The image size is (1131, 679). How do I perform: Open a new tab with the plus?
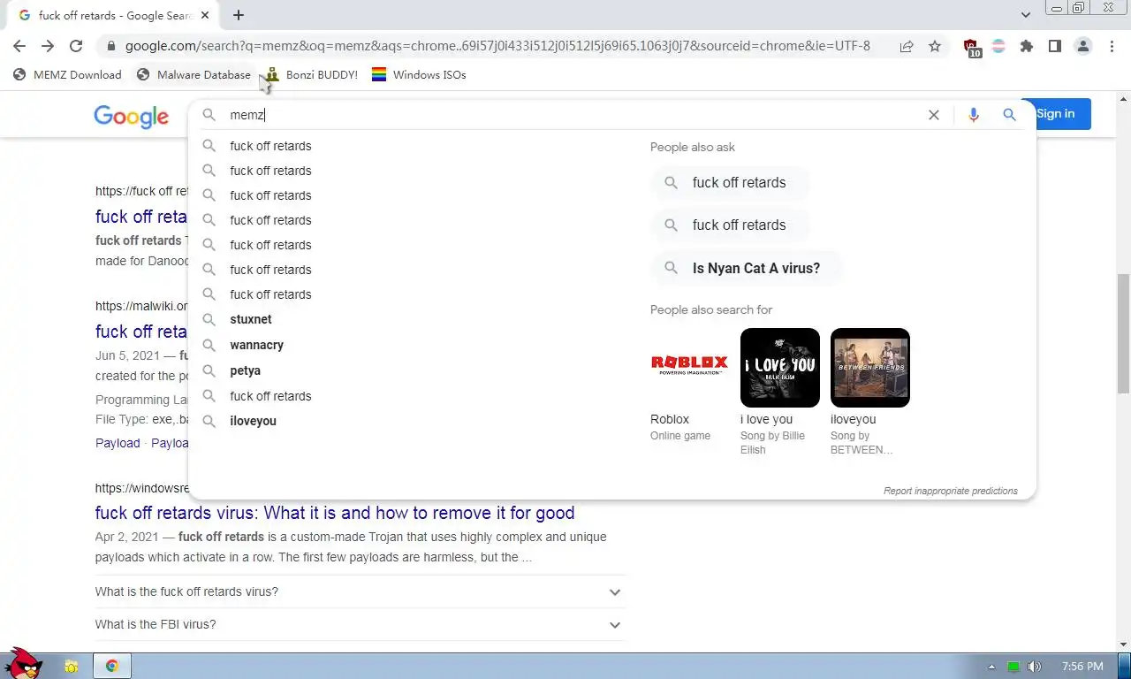coord(239,15)
